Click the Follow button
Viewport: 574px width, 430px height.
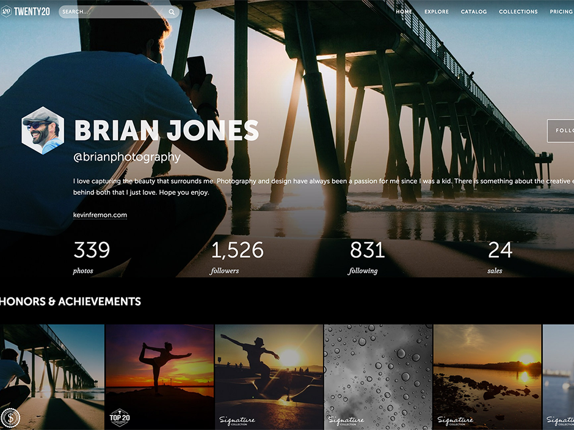coord(561,130)
